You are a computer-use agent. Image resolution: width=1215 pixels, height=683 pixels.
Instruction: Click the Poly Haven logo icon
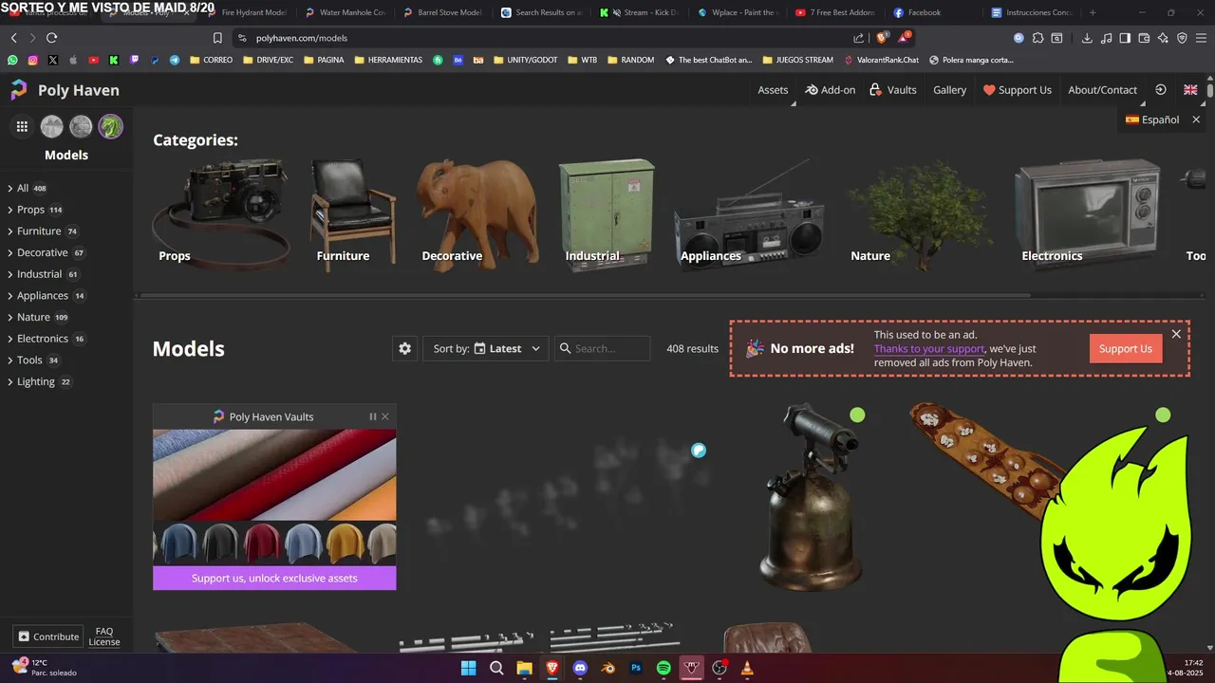pyautogui.click(x=19, y=90)
